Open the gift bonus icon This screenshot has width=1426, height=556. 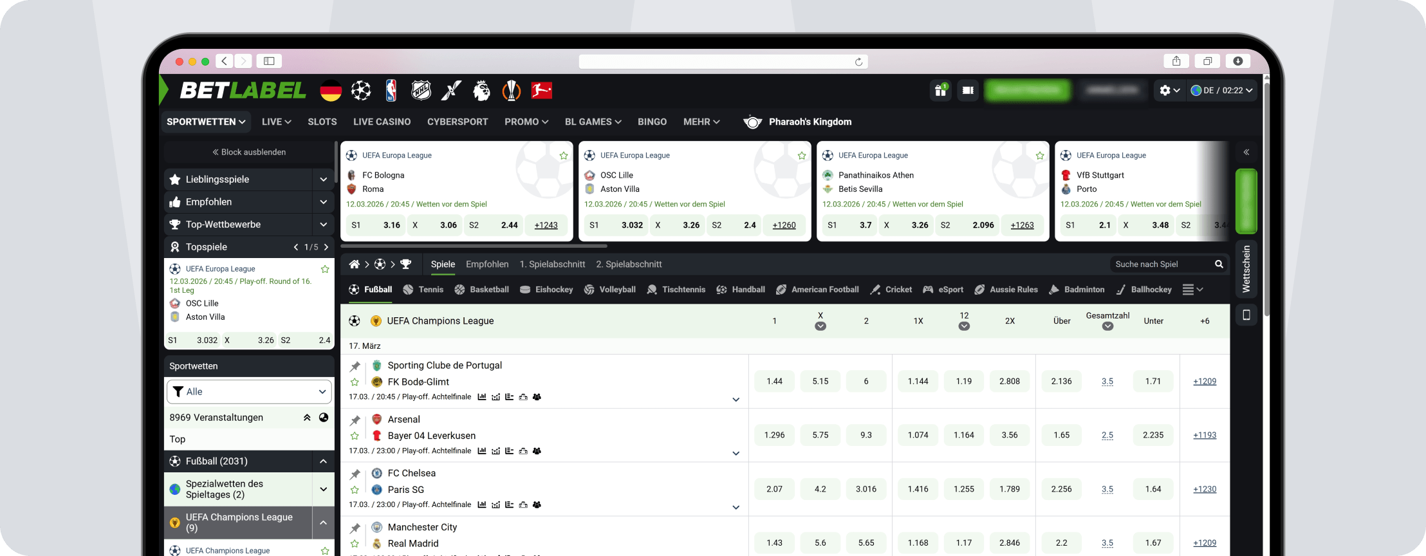[x=941, y=90]
